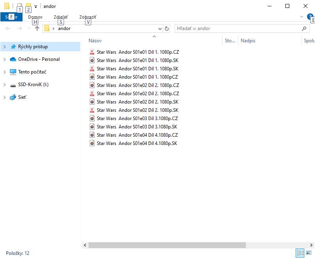Expand the Rýchly prístup tree node
The height and width of the screenshot is (258, 315).
(5, 47)
